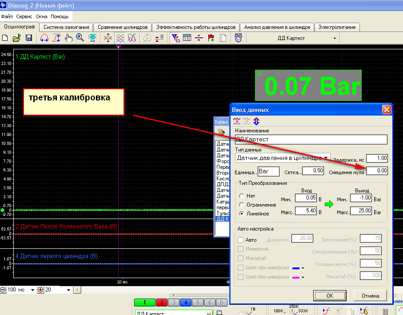
Task: Open the 'ДД Картест' toolbar dropdown
Action: pos(335,39)
